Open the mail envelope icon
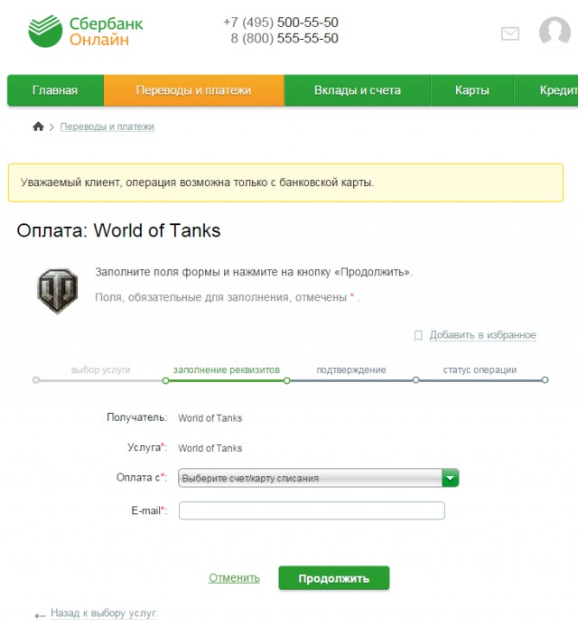The height and width of the screenshot is (626, 578). pos(509,33)
